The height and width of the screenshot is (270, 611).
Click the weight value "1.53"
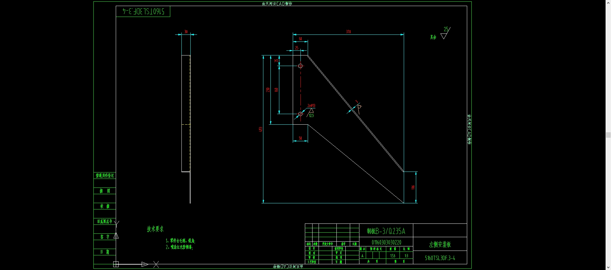point(393,256)
